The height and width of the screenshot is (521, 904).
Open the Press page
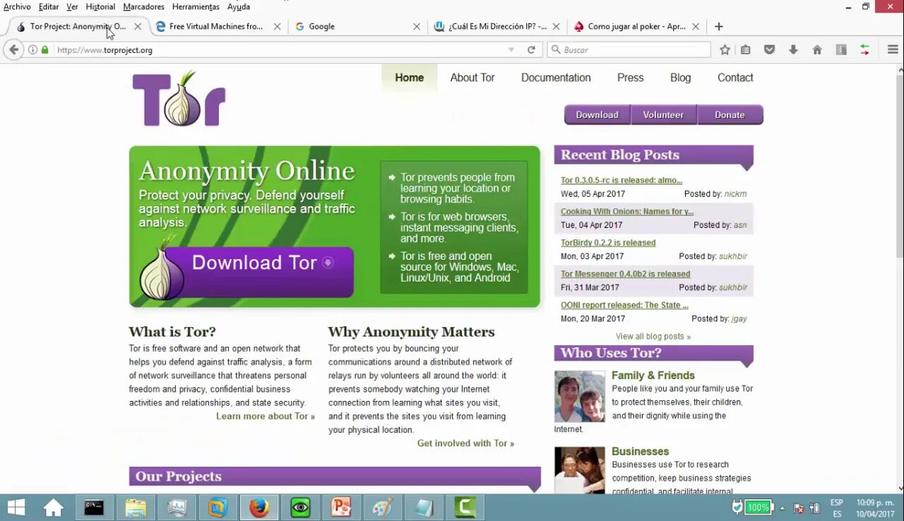tap(630, 78)
